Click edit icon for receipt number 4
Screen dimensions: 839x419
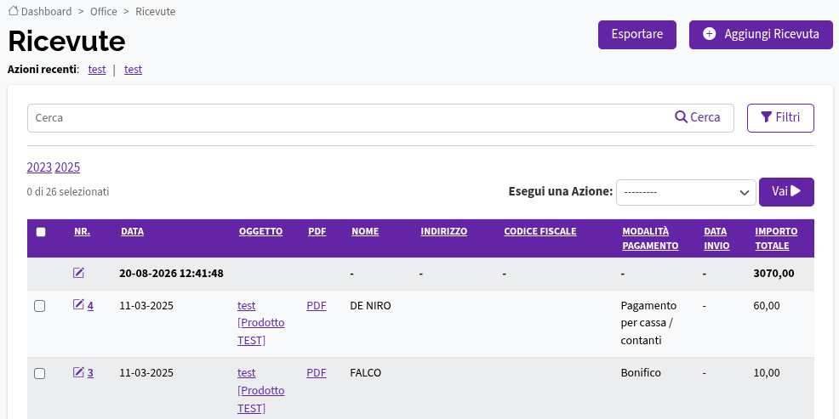[x=78, y=304]
